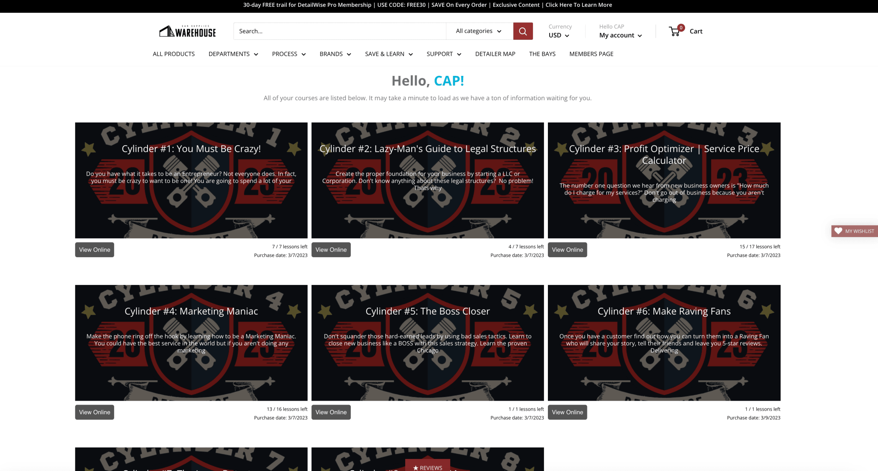This screenshot has width=878, height=471.
Task: Click View Online for Cylinder #5
Action: pos(331,412)
